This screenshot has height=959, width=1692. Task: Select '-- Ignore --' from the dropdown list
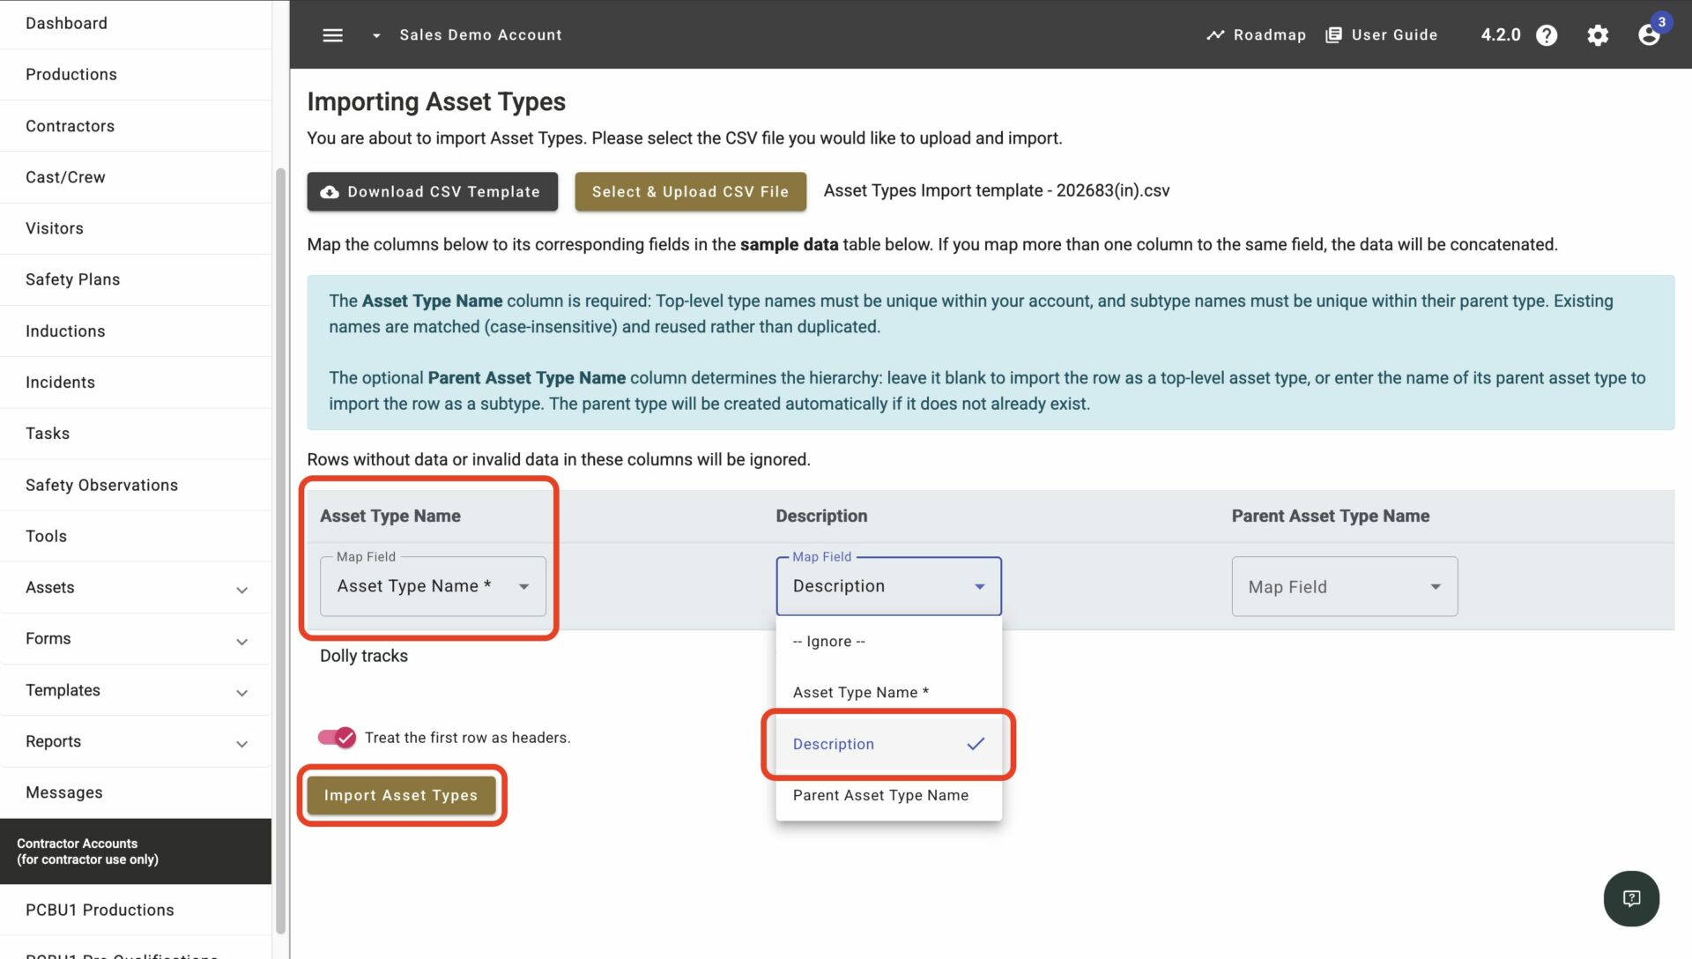[888, 642]
